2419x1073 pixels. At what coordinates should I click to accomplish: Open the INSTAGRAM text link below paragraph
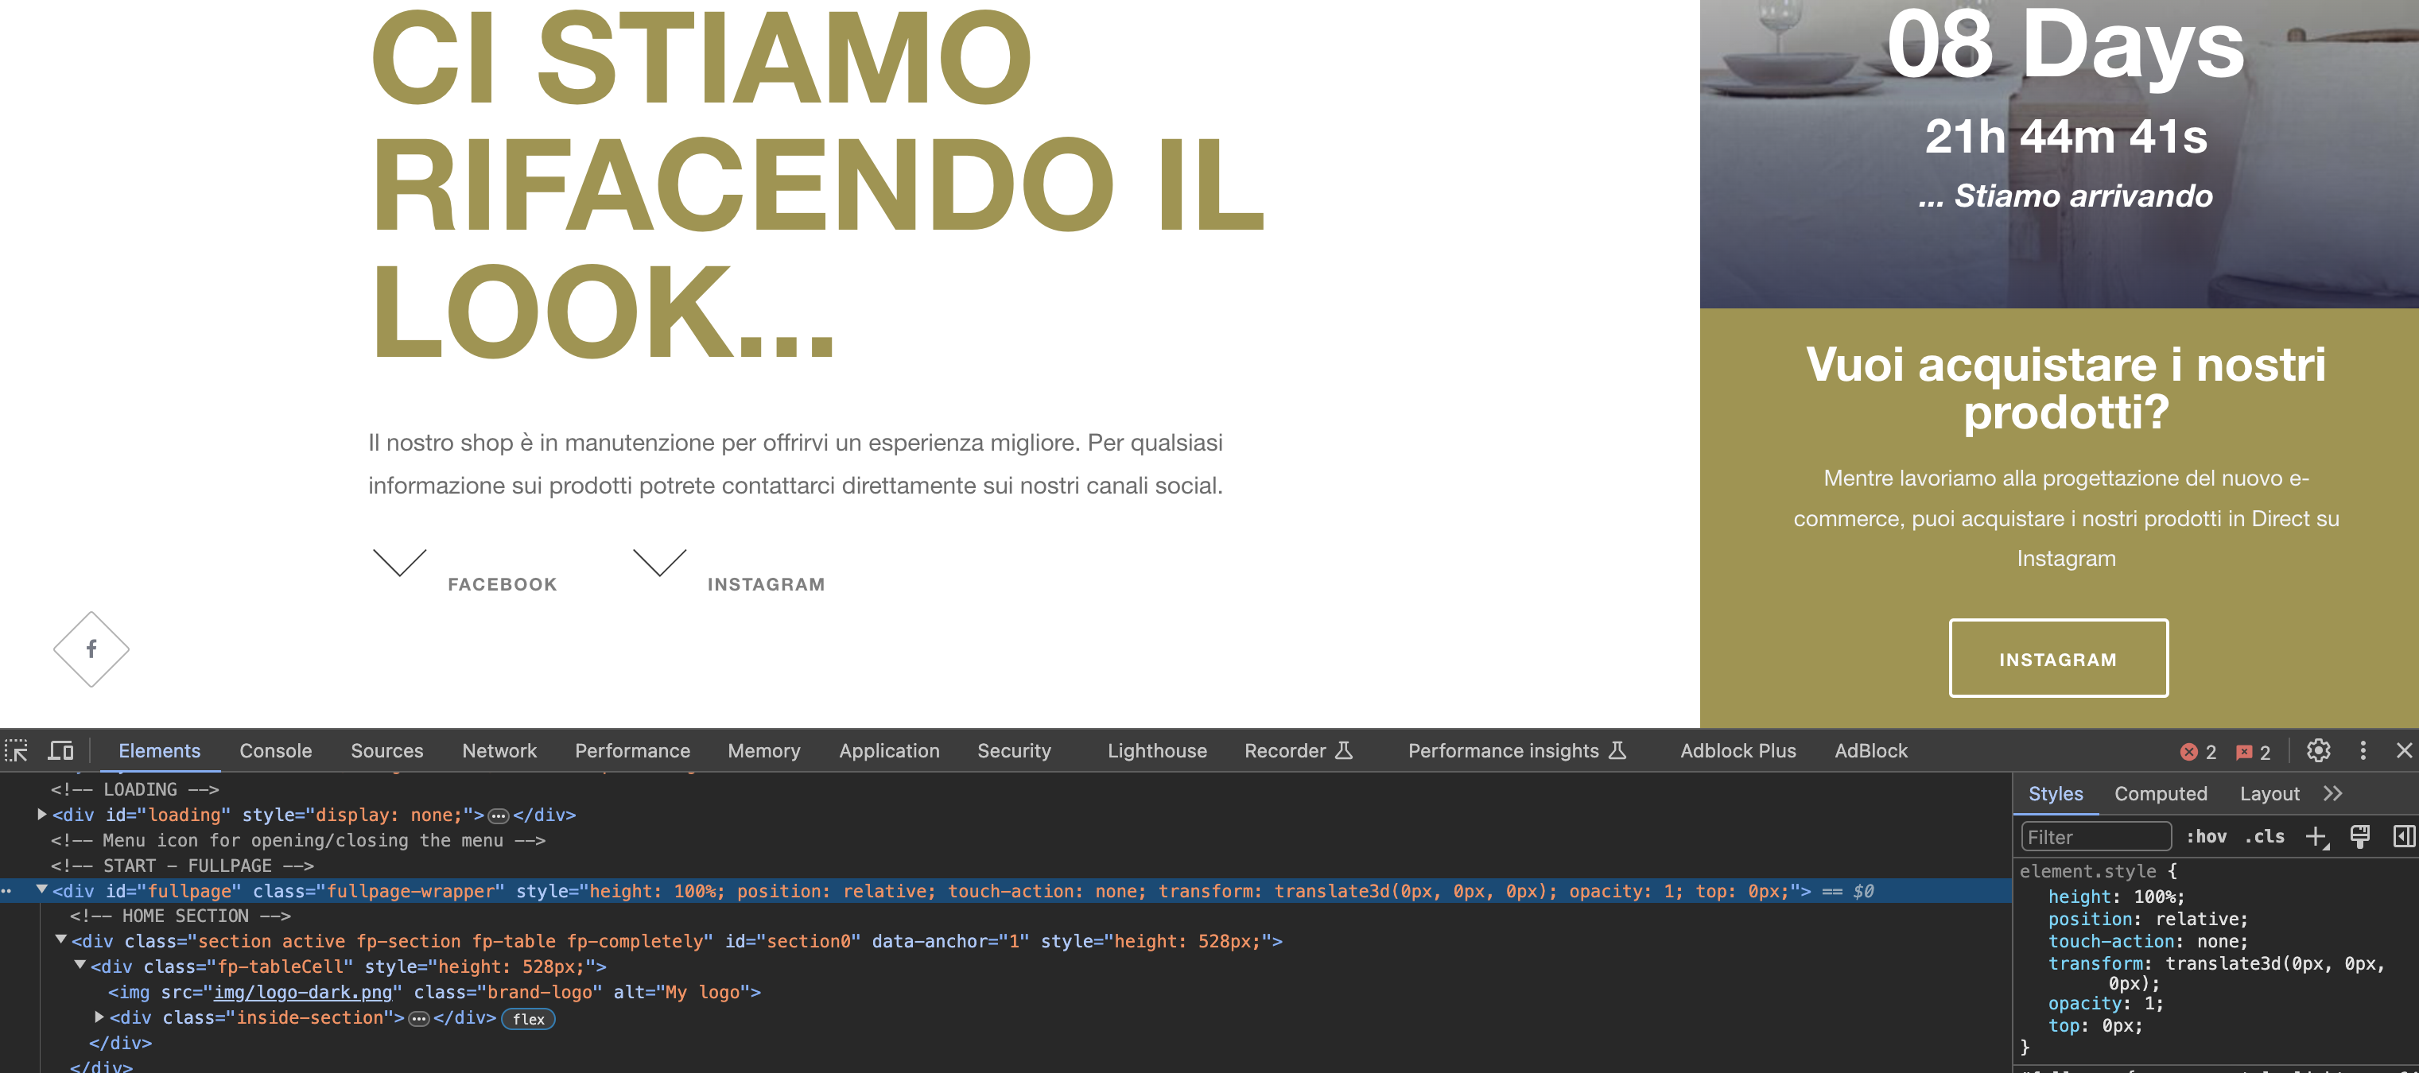coord(767,584)
